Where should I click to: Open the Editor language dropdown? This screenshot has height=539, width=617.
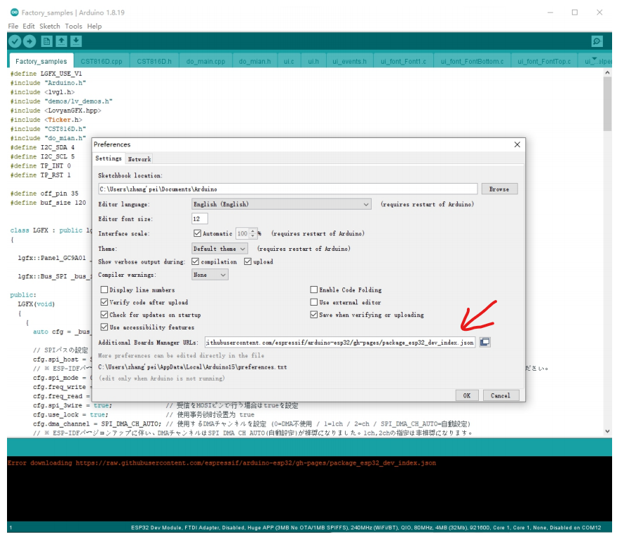[281, 204]
